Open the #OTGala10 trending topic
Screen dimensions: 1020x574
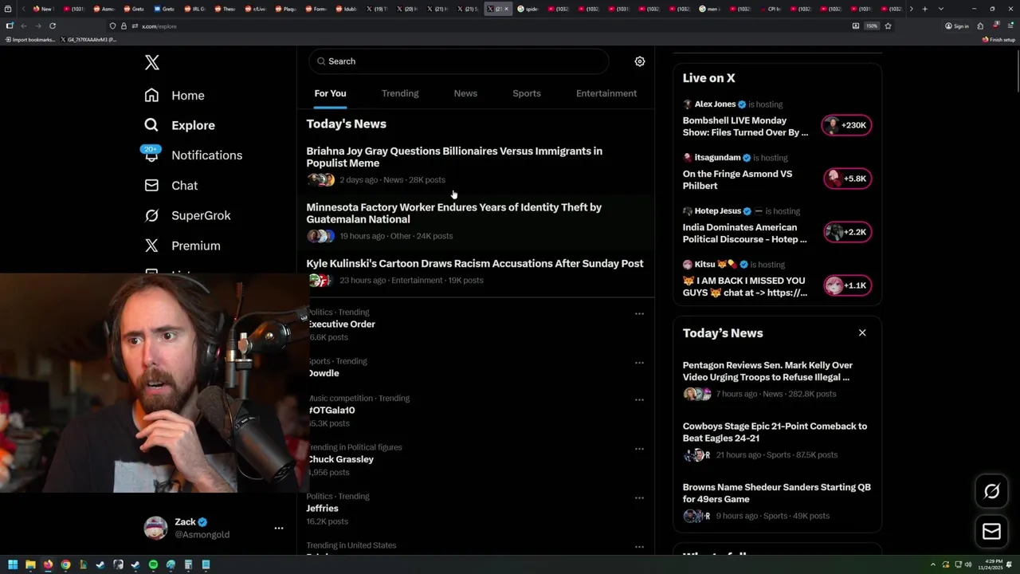331,411
